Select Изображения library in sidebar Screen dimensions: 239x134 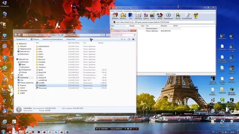(x=26, y=70)
